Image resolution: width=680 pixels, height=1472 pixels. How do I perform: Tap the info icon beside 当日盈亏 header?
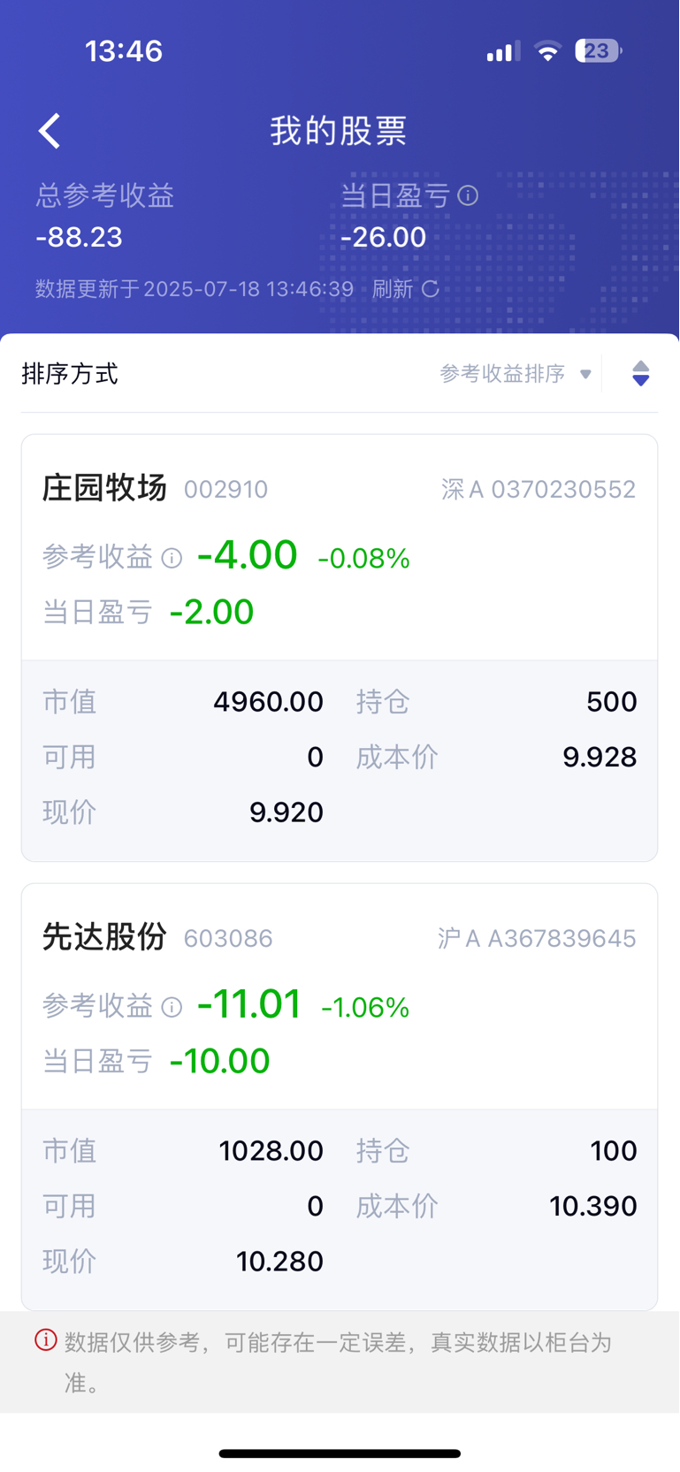[468, 195]
